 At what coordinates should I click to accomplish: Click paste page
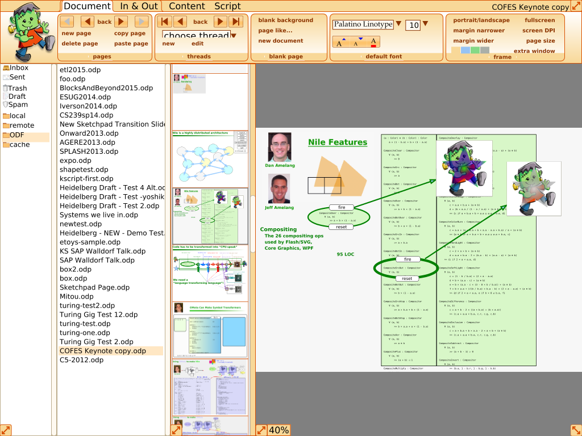(131, 43)
